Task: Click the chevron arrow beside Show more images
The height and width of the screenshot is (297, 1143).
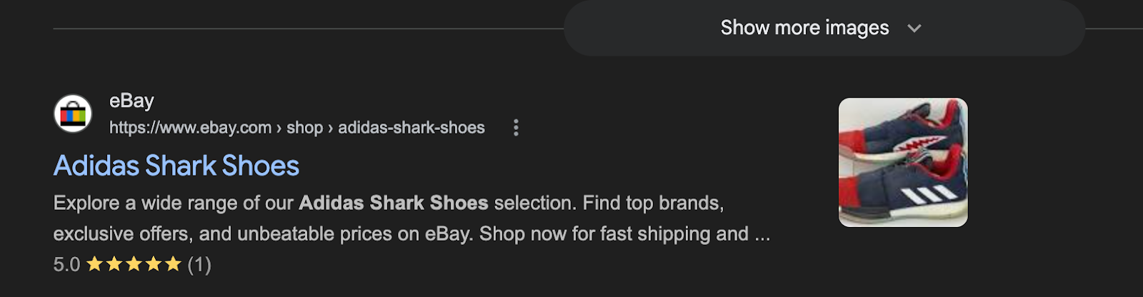Action: 914,29
